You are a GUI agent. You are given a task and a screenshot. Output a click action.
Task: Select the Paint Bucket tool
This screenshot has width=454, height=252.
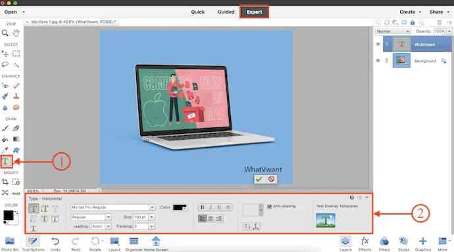pos(5,139)
